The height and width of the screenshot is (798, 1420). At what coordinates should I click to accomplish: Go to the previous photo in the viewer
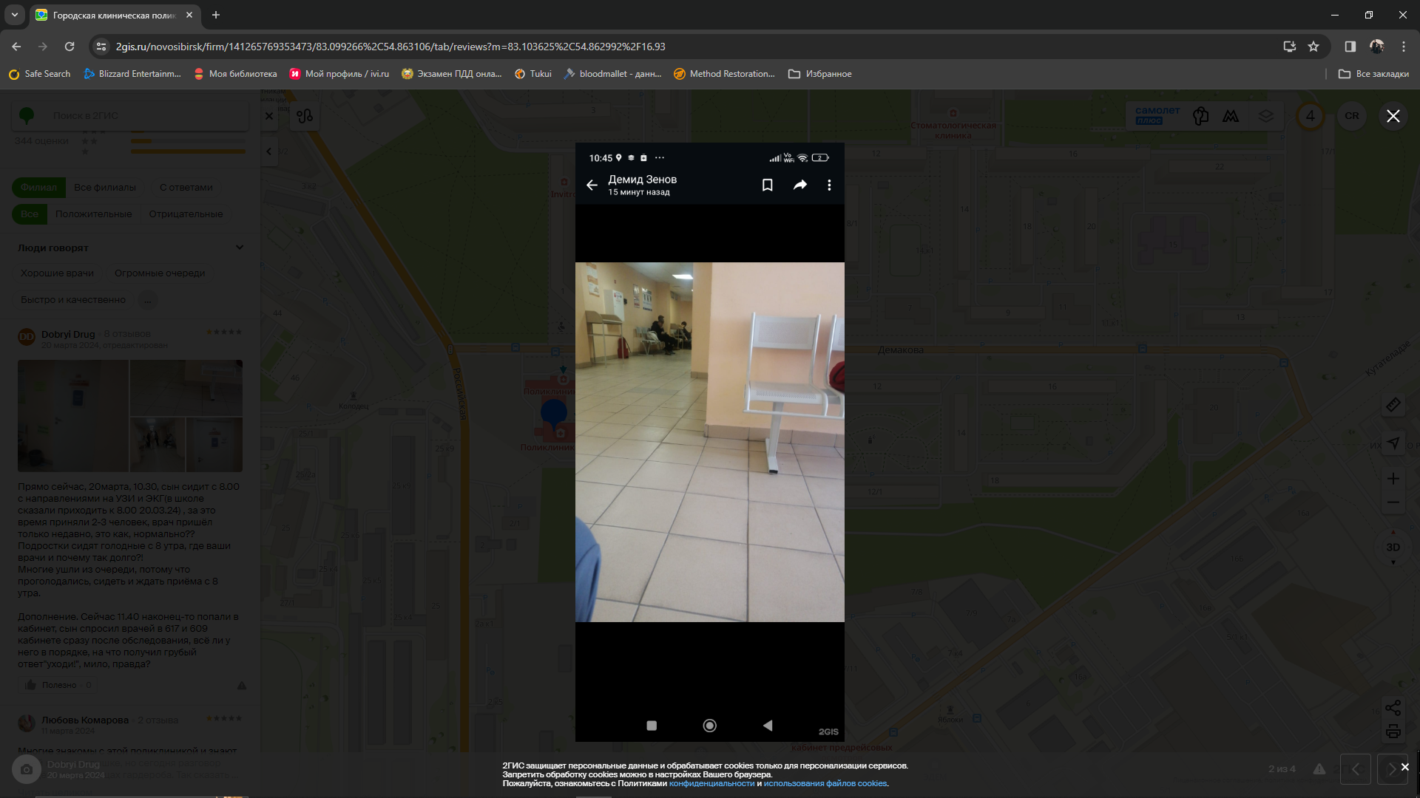1356,769
